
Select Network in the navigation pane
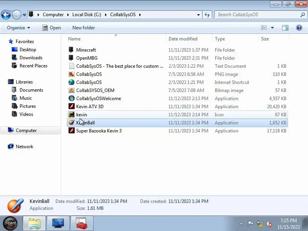coord(20,147)
